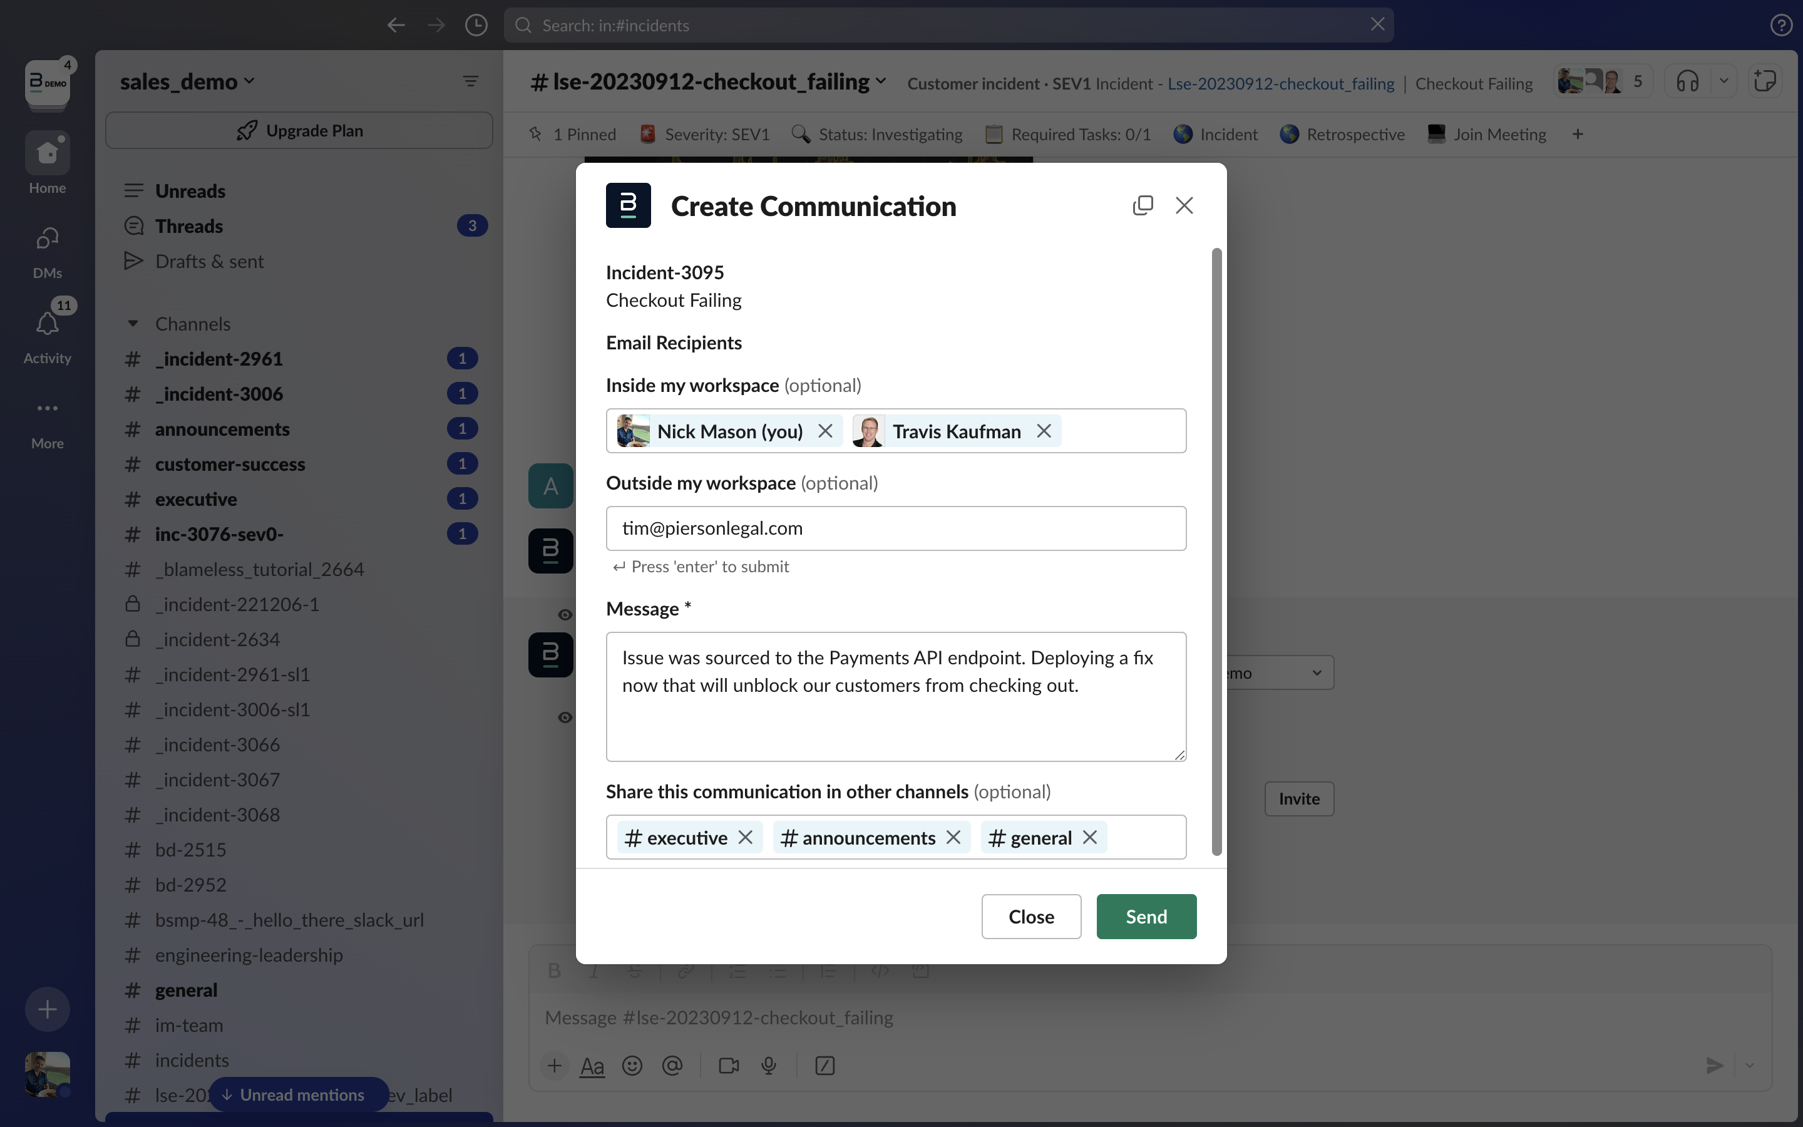Open the canvas icon in channel header
1803x1127 pixels.
click(x=1764, y=81)
